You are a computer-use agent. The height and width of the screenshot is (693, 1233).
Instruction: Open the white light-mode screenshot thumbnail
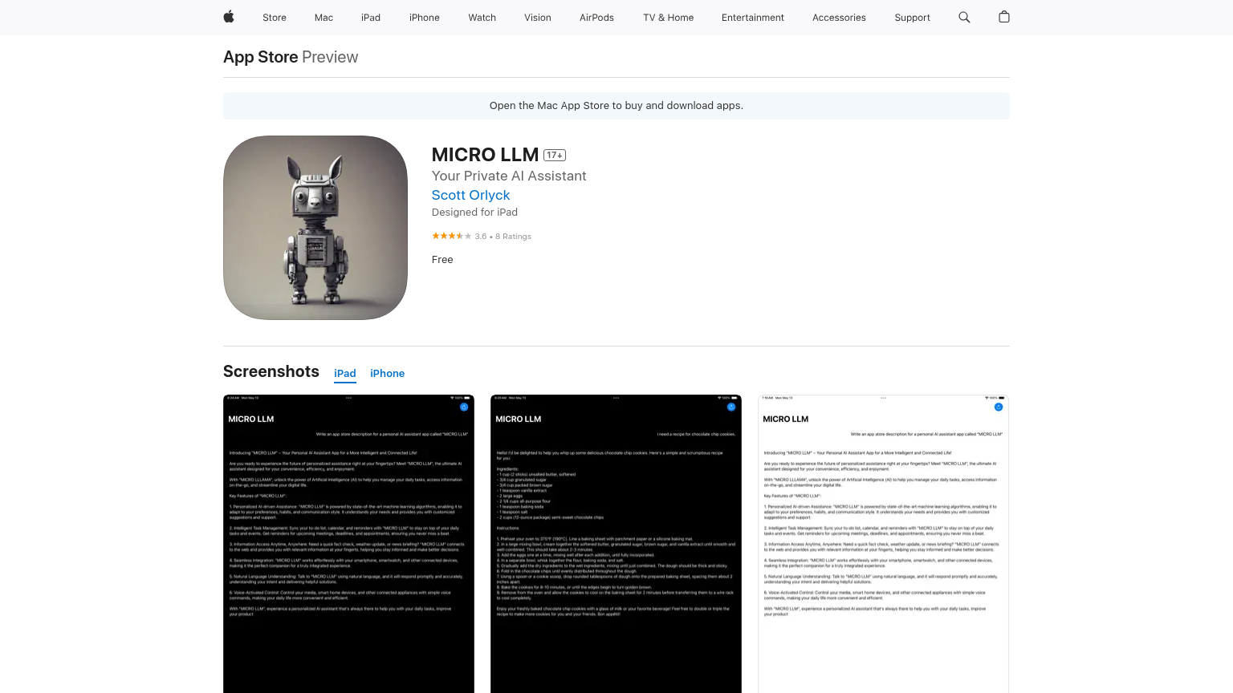(883, 545)
